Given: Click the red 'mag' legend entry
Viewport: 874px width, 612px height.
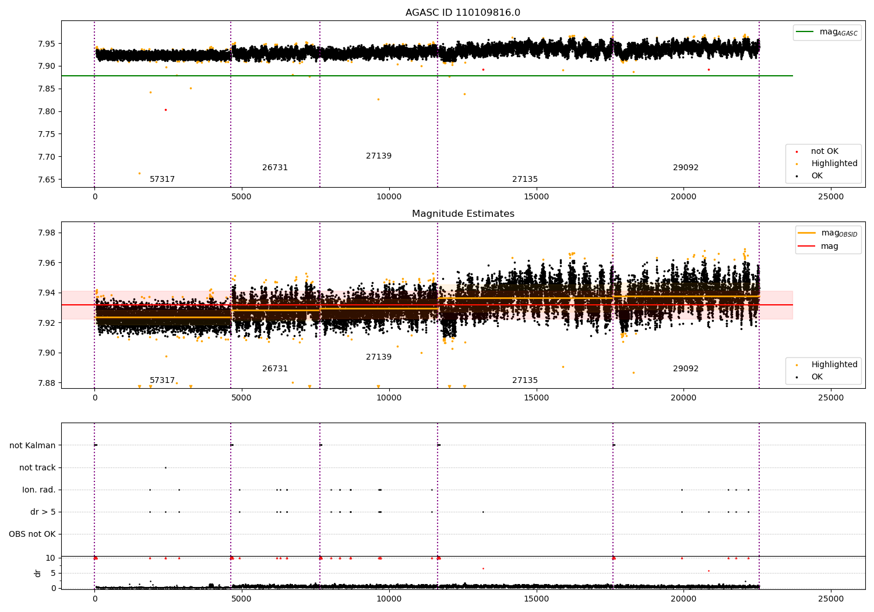Looking at the screenshot, I should click(x=818, y=247).
